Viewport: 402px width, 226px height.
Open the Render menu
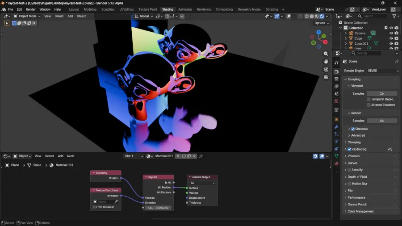point(31,9)
